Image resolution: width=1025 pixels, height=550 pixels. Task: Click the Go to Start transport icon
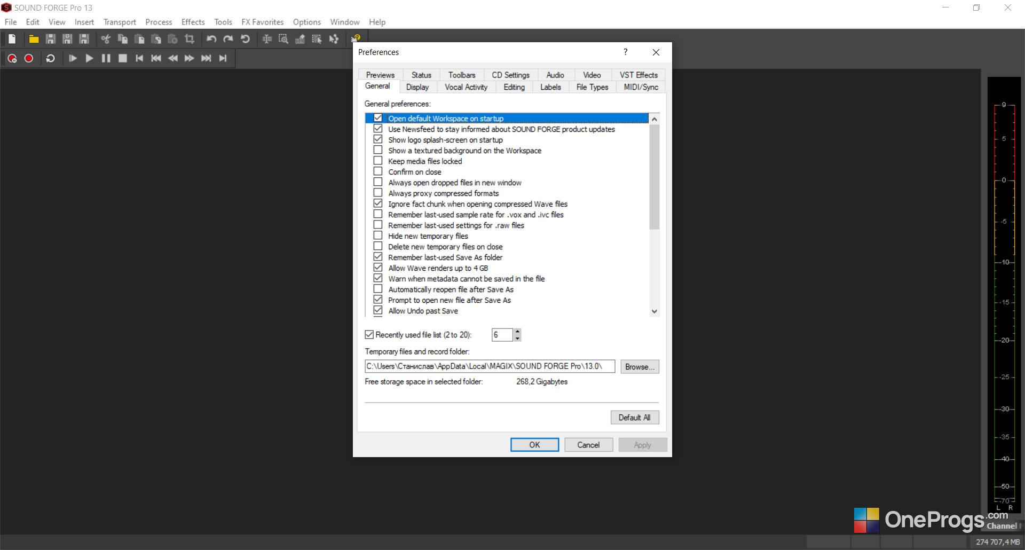[x=139, y=58]
